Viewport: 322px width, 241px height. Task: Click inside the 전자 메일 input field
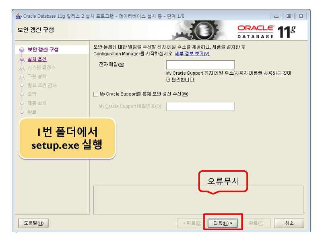pyautogui.click(x=201, y=64)
